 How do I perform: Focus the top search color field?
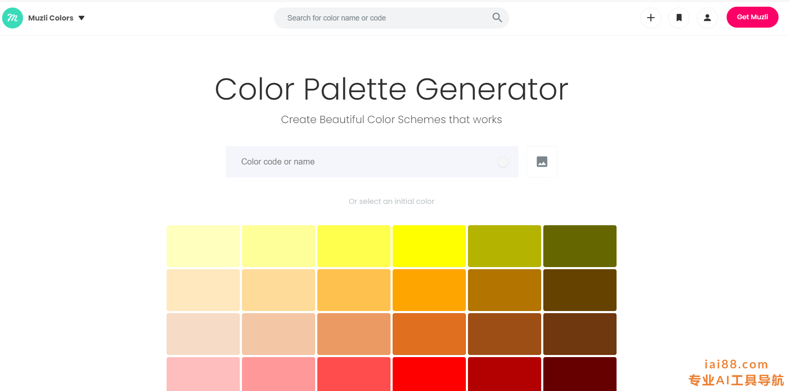[x=391, y=18]
